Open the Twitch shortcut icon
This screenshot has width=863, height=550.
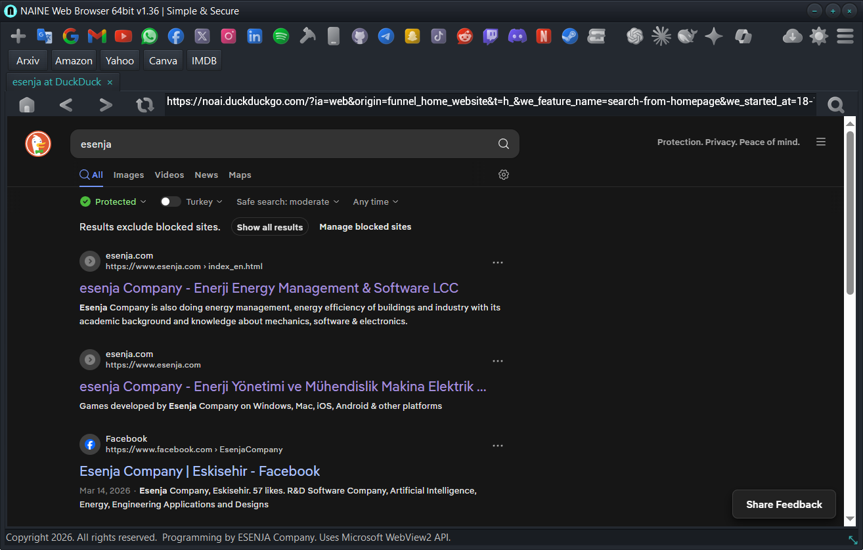pyautogui.click(x=491, y=36)
